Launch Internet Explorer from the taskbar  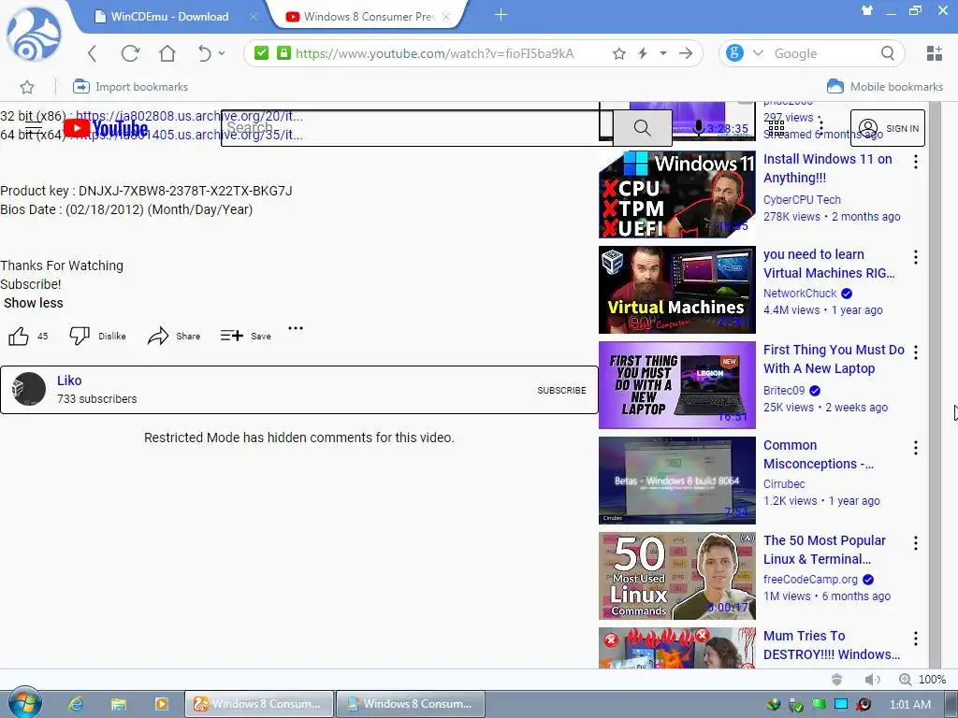[76, 704]
